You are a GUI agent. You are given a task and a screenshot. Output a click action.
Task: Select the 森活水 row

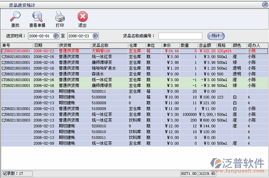pos(134,74)
